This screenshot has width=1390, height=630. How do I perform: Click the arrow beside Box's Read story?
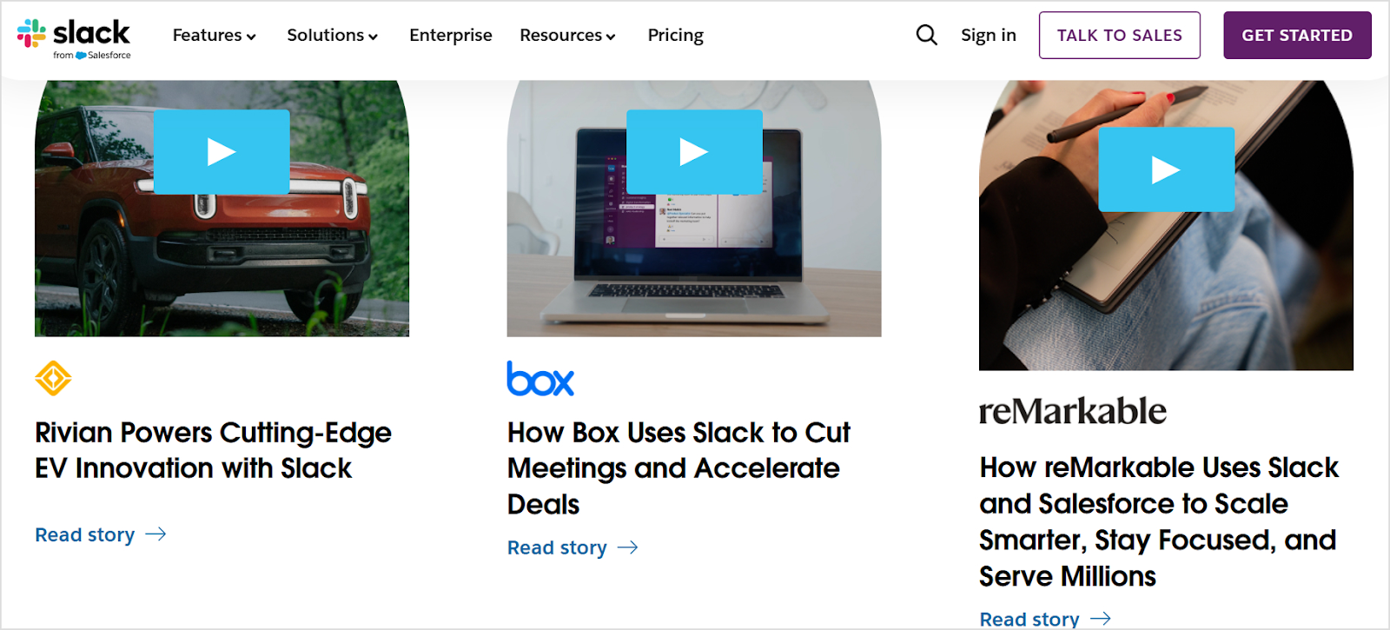pos(628,547)
